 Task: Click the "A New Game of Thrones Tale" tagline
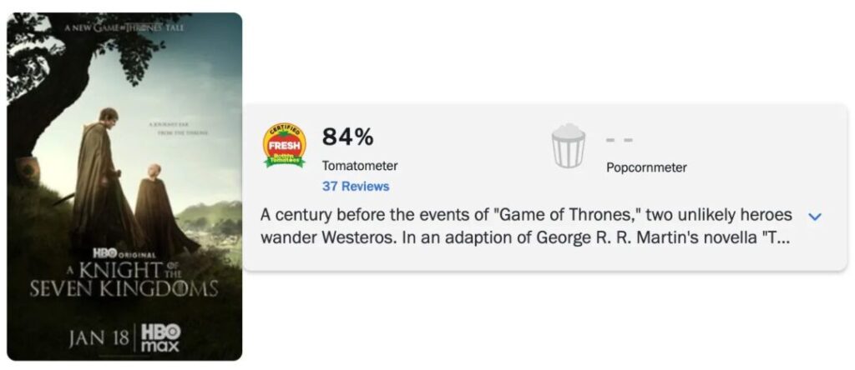click(124, 27)
